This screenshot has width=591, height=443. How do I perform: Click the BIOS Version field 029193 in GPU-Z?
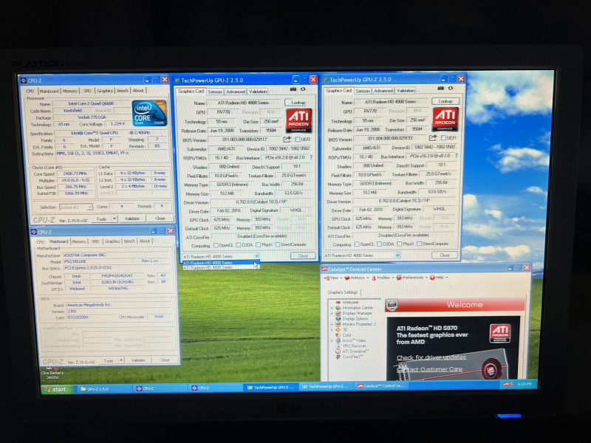pyautogui.click(x=390, y=138)
